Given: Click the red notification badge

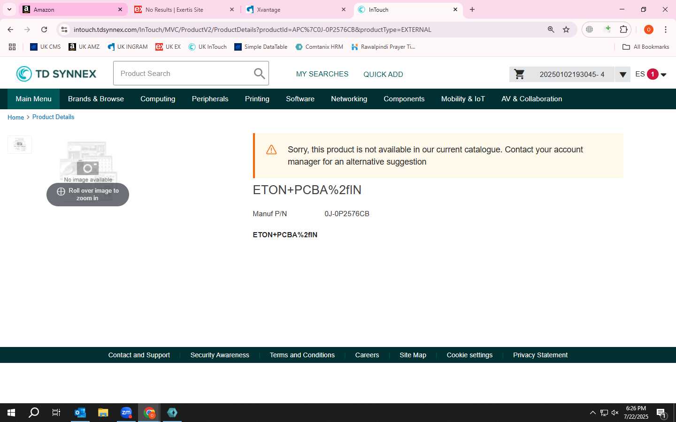Looking at the screenshot, I should [653, 74].
